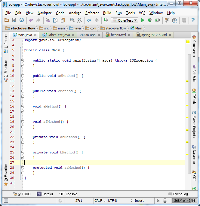Close the so-app tab
The height and width of the screenshot is (206, 200).
pyautogui.click(x=99, y=35)
